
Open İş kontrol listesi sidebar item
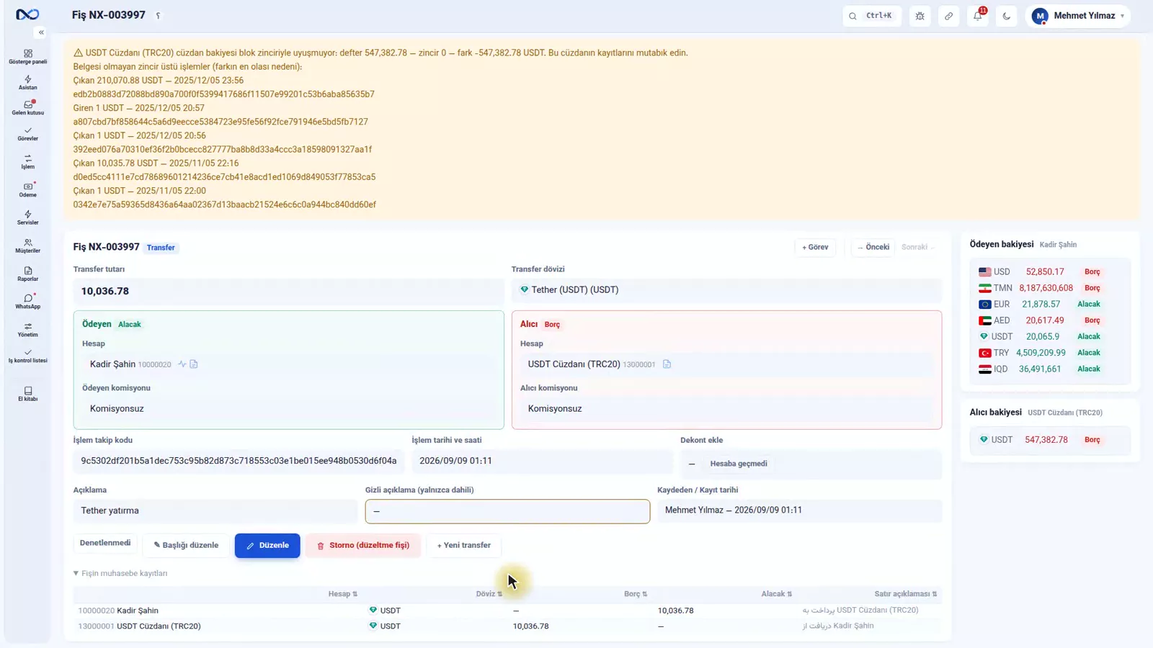[27, 356]
